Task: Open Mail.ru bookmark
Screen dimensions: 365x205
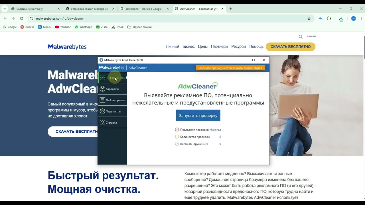Action: tap(45, 27)
